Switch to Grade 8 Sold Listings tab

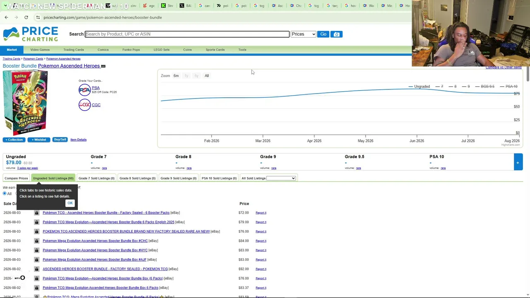(x=137, y=178)
